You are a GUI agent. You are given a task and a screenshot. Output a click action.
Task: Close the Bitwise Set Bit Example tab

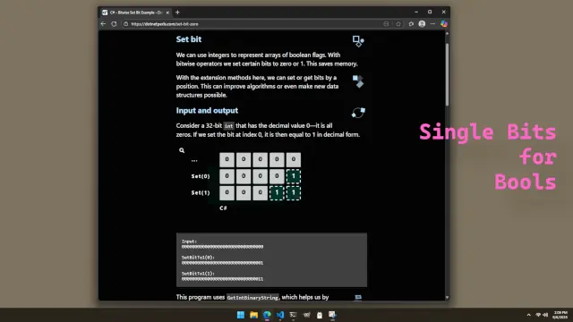[x=167, y=13]
